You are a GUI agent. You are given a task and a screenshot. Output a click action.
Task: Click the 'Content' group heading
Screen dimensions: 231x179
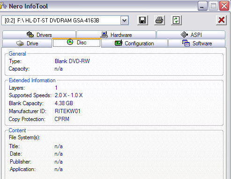click(17, 130)
